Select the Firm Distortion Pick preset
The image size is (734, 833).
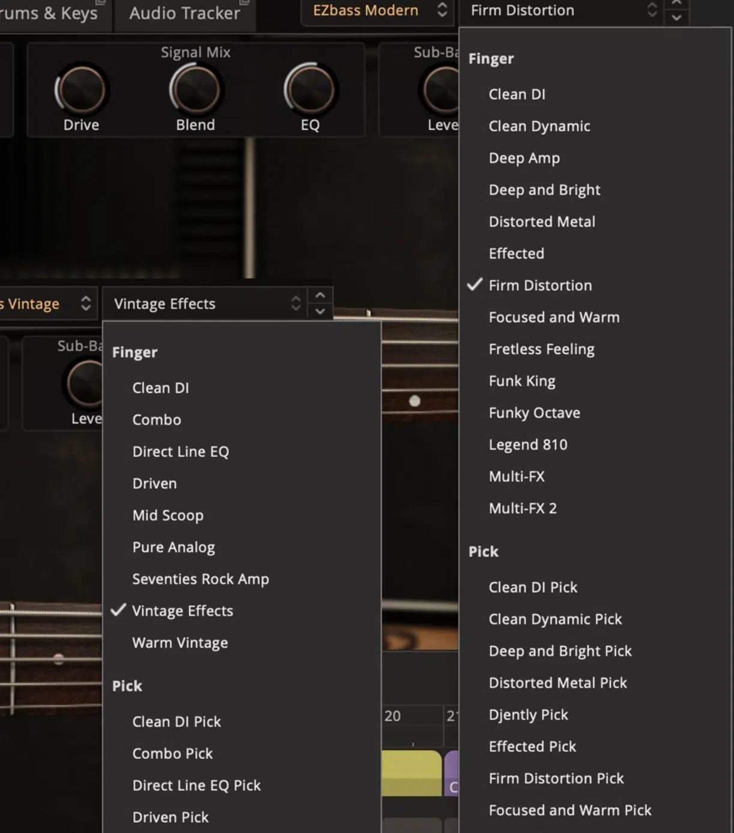point(595,778)
